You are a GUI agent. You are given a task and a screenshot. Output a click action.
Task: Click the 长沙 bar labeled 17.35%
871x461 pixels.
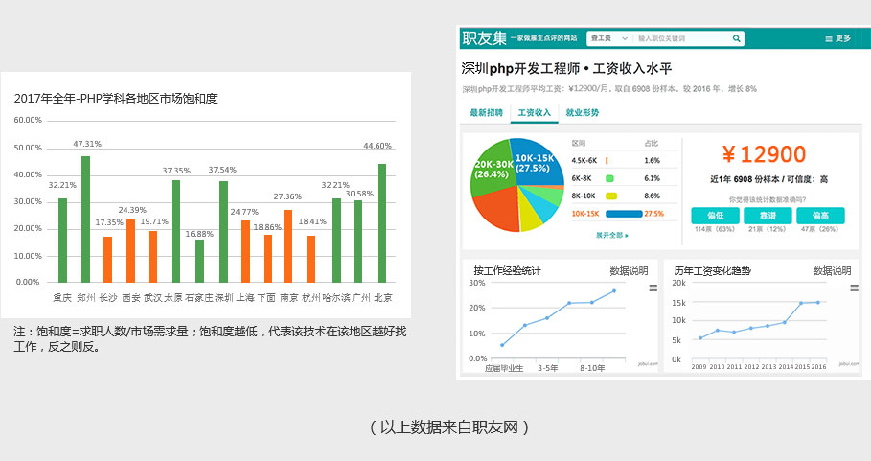tap(107, 260)
